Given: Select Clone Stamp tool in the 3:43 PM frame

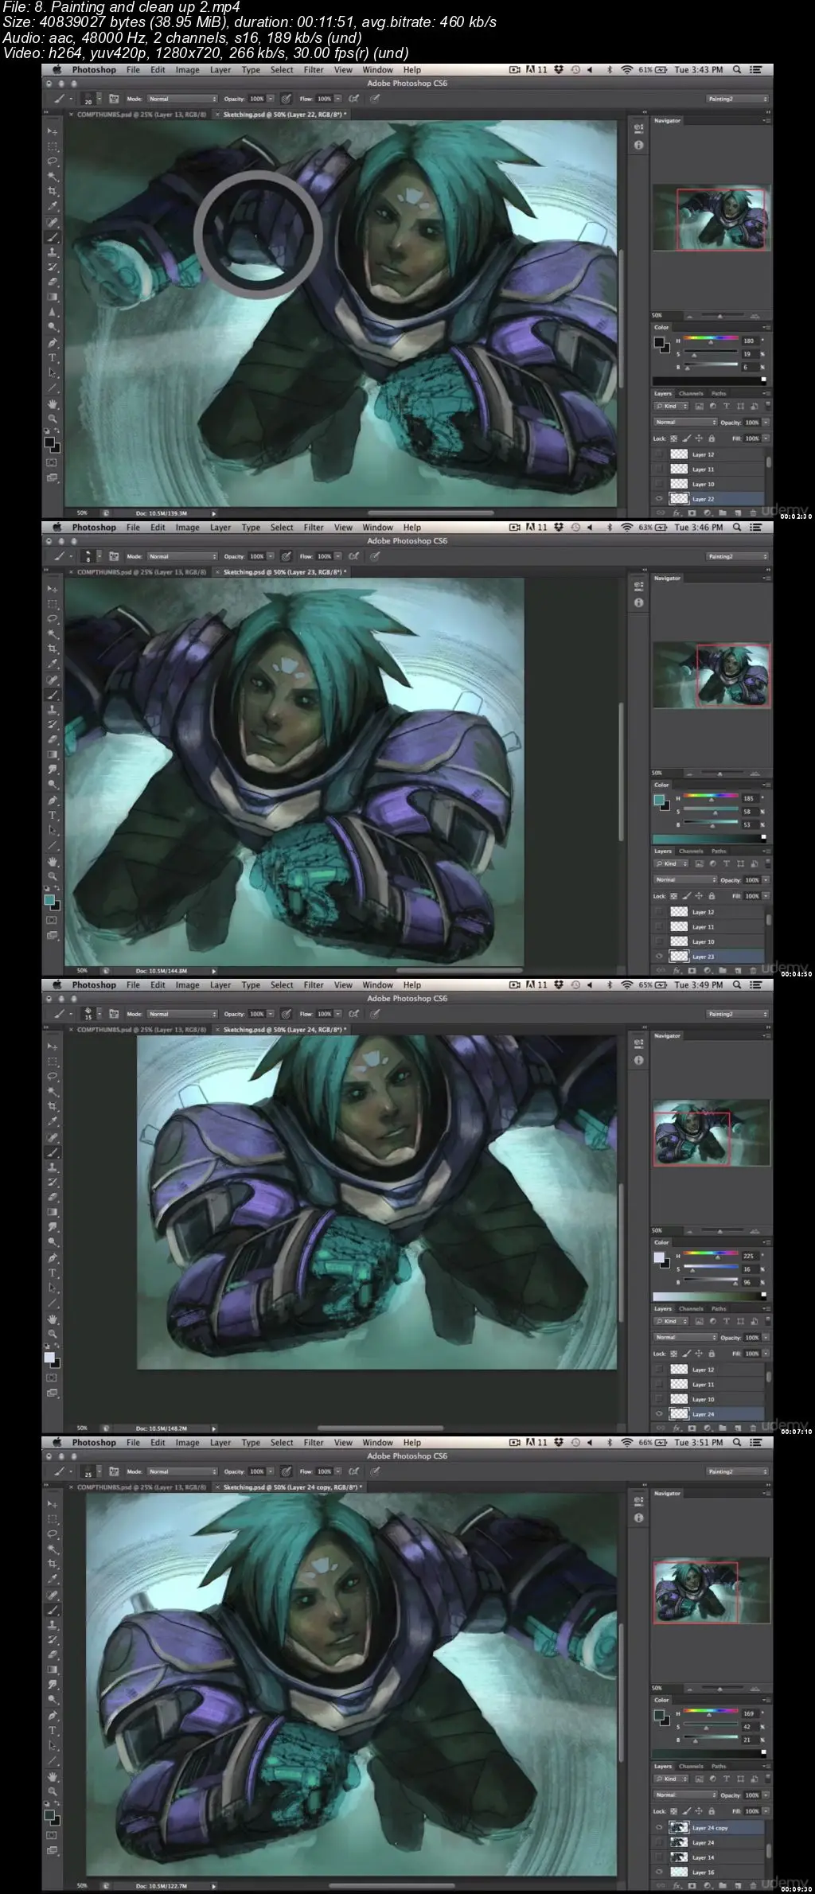Looking at the screenshot, I should pyautogui.click(x=53, y=252).
